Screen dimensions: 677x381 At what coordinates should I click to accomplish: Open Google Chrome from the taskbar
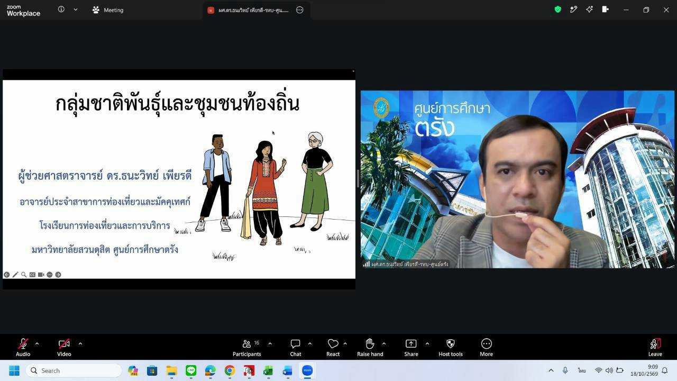230,371
